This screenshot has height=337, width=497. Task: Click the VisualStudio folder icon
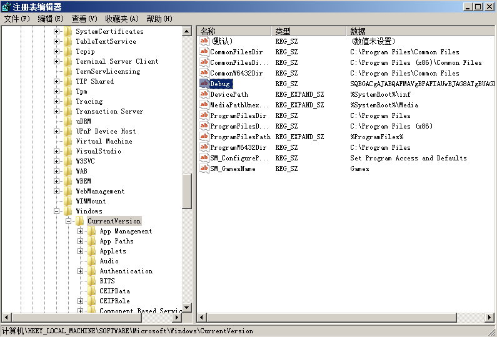click(x=68, y=151)
